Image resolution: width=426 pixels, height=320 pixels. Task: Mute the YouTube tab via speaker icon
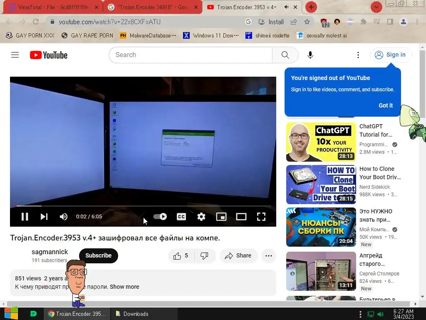[286, 7]
